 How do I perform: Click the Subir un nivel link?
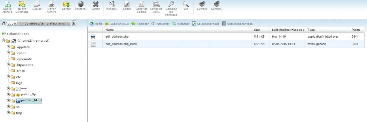pyautogui.click(x=119, y=24)
